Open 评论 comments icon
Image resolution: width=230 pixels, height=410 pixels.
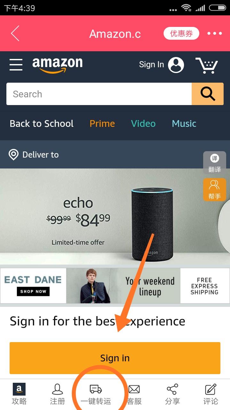coord(211,395)
